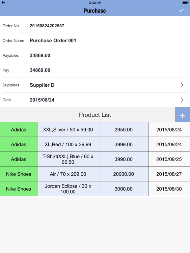Tap the date cell in XL,Red row

(169, 144)
